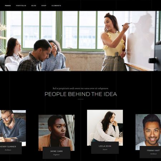Click the team meeting hero image
Screen dimensions: 161x161
80,41
